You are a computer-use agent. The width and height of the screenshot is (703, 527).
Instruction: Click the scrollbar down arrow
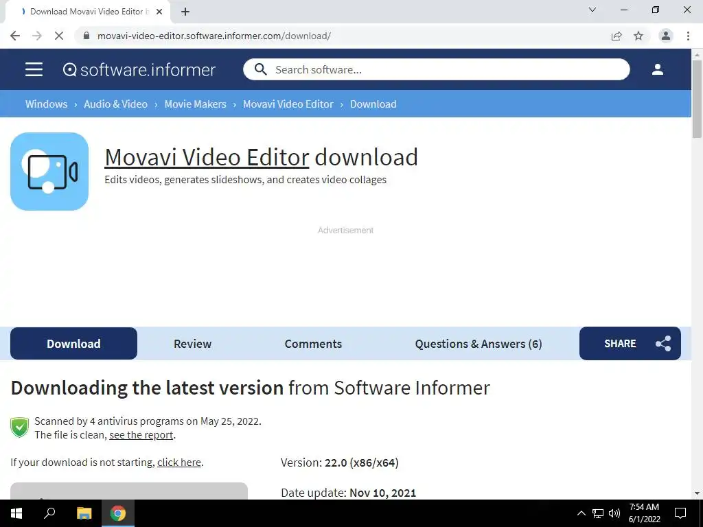click(697, 493)
